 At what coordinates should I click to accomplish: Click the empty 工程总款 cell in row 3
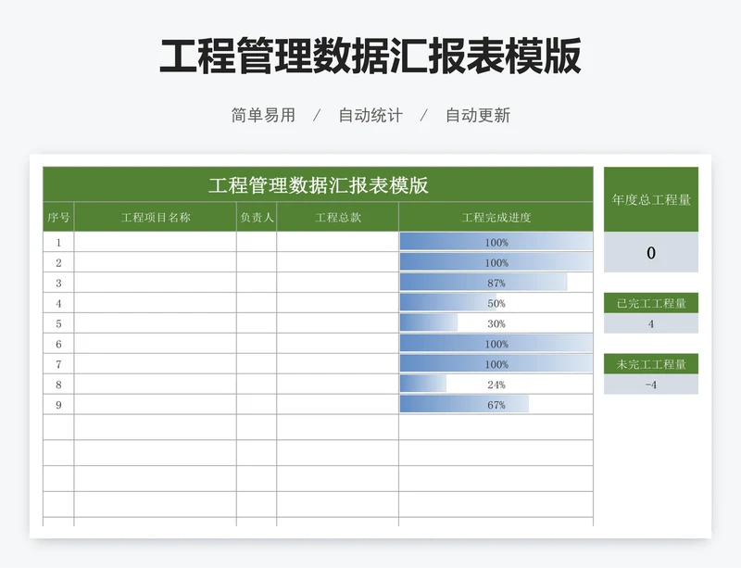pos(338,283)
